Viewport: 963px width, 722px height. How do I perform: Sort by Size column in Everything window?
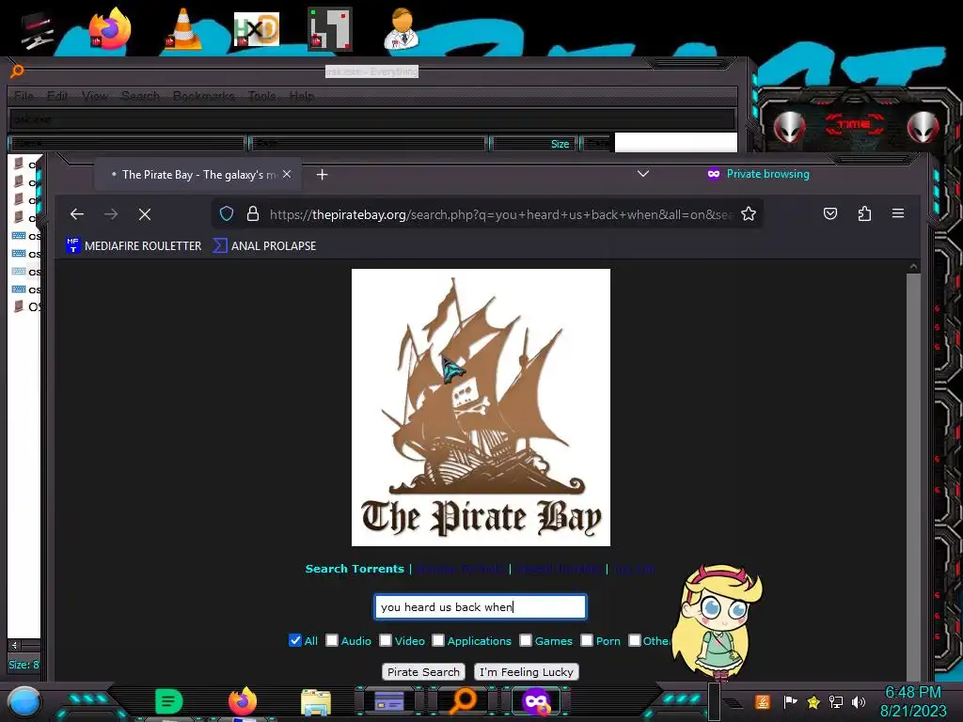coord(534,144)
